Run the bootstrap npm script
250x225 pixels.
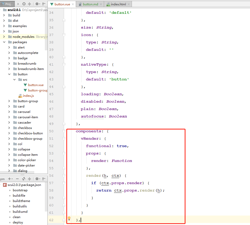pyautogui.click(x=20, y=190)
